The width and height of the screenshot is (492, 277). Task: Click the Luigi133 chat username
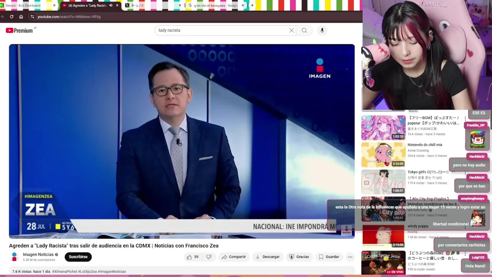click(x=478, y=257)
